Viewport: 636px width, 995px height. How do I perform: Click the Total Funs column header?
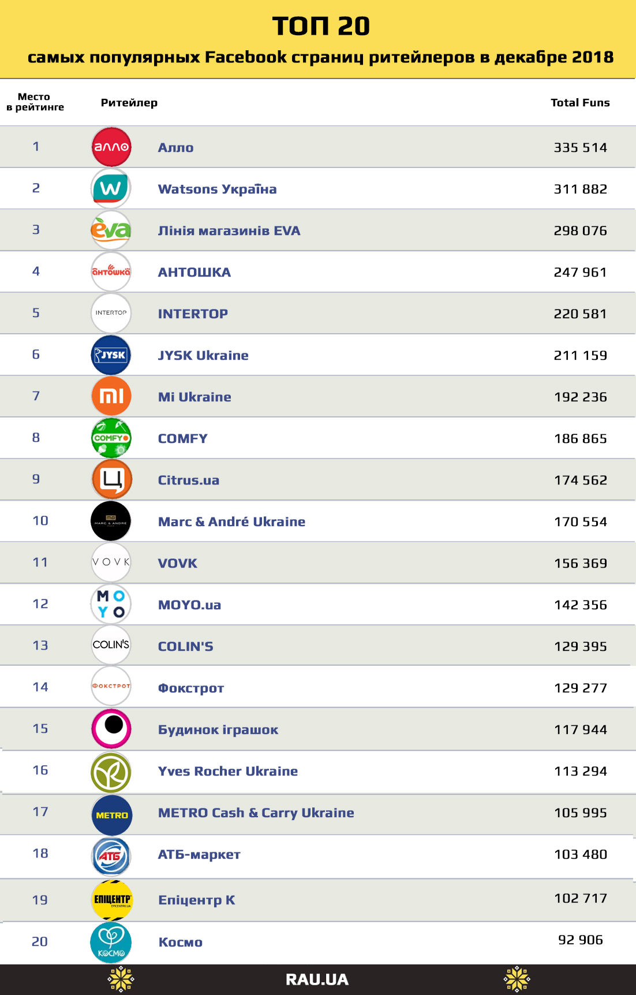coord(580,103)
